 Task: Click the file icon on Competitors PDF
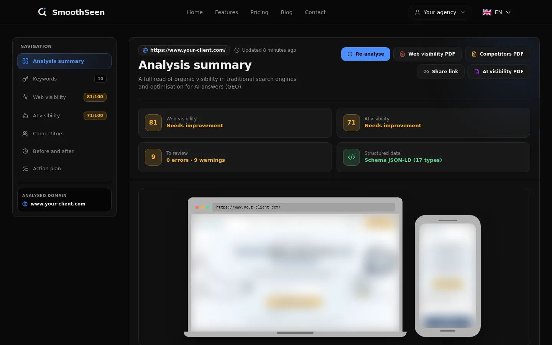(474, 54)
